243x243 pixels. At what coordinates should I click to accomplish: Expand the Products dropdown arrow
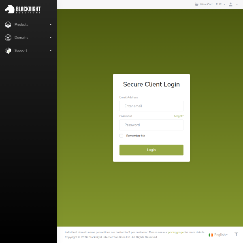pos(51,25)
